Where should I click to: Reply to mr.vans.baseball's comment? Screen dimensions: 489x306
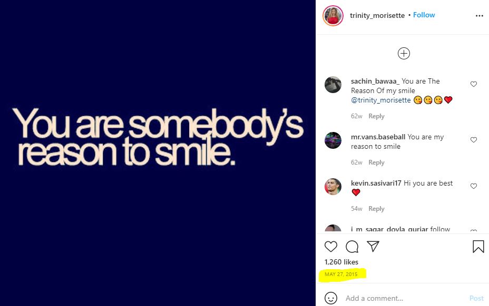[x=376, y=162]
